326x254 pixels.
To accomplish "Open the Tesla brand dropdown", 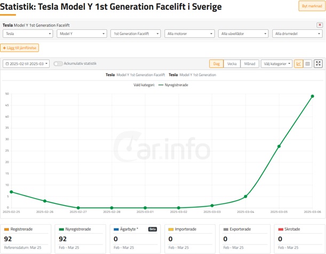I will click(28, 34).
